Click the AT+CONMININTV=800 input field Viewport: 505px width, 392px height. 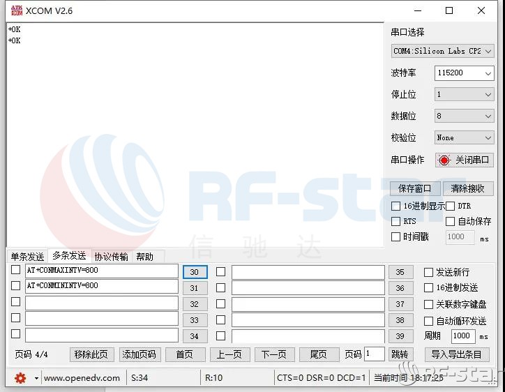tap(102, 286)
